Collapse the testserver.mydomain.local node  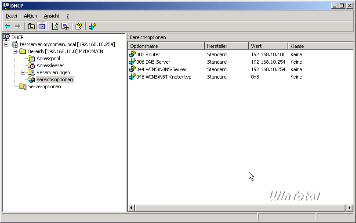[x=6, y=44]
